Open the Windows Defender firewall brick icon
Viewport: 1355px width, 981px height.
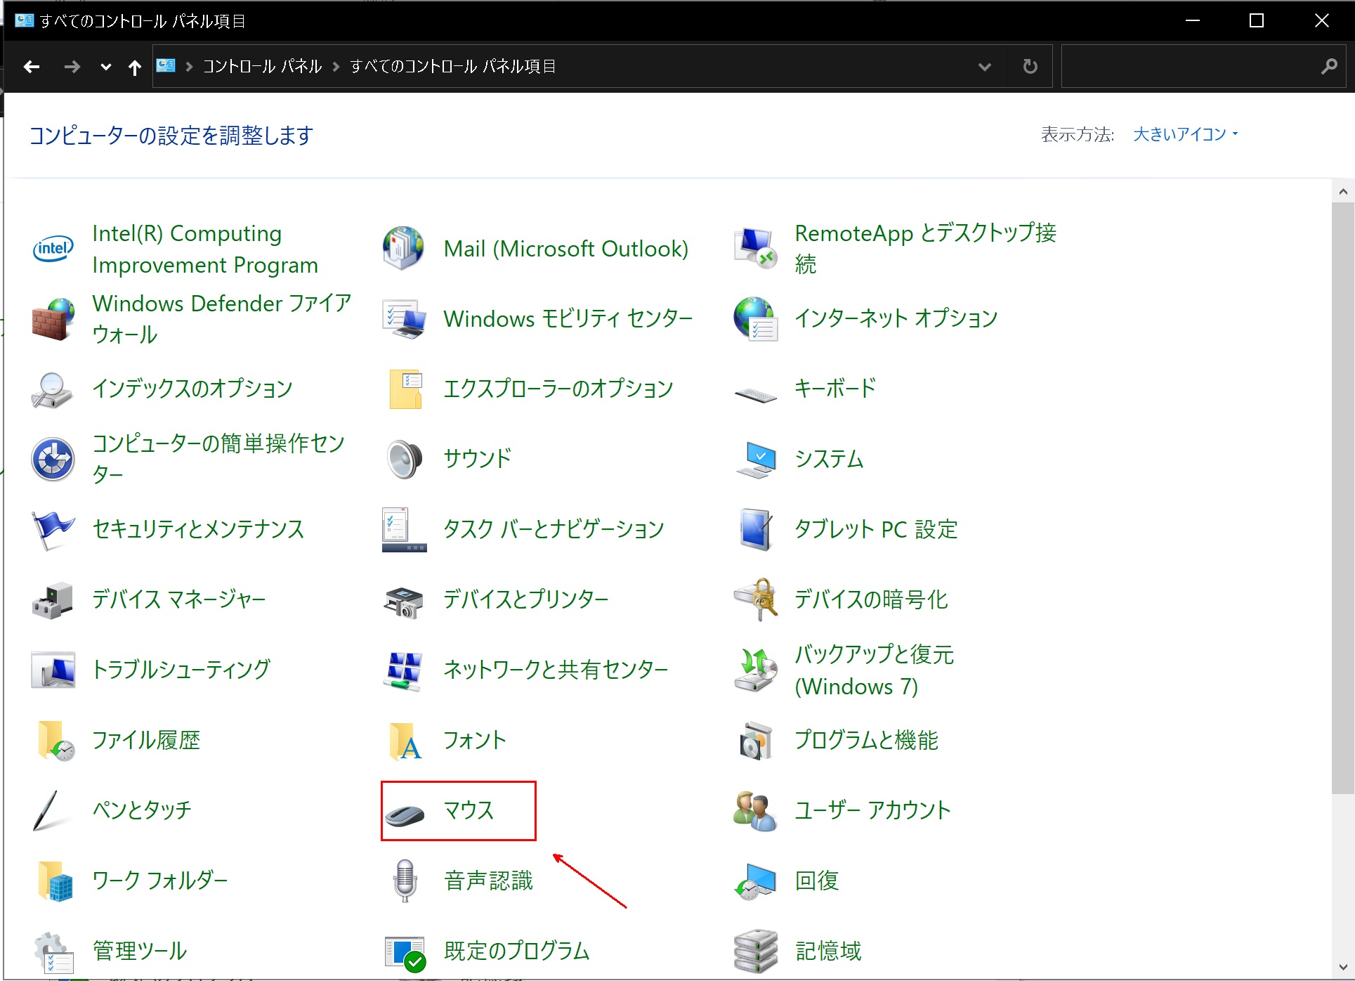(53, 319)
